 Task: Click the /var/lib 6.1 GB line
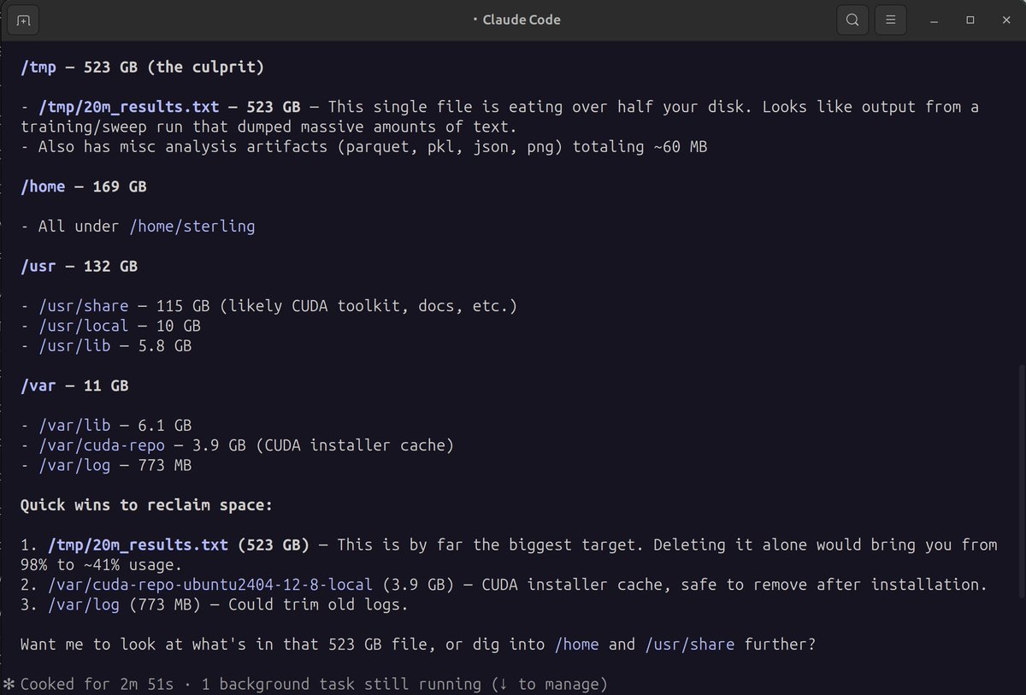coord(106,425)
